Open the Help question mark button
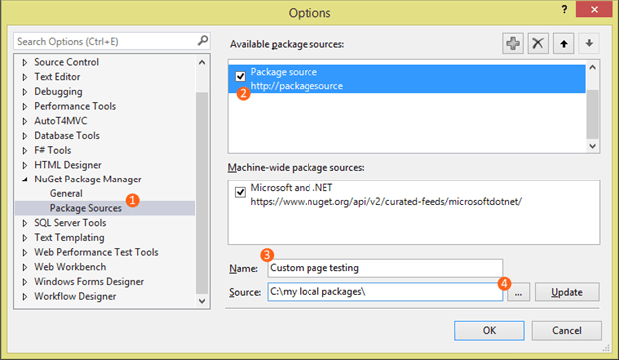 coord(564,9)
